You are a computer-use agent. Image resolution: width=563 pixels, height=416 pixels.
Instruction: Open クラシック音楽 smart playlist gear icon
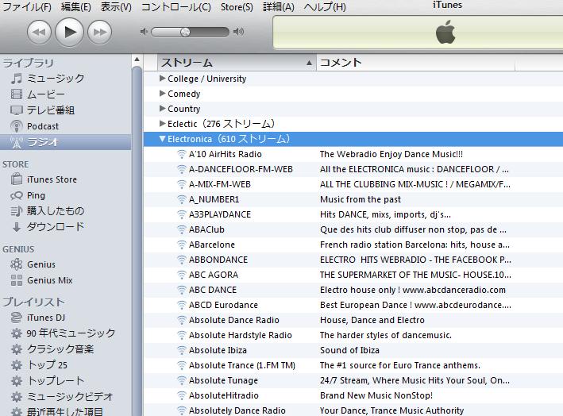17,349
